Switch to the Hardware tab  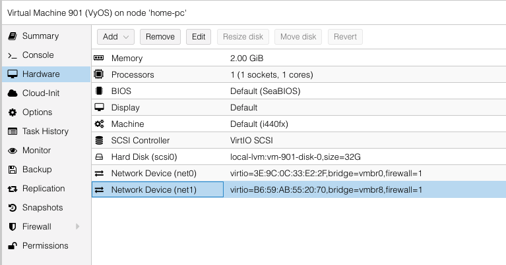pyautogui.click(x=41, y=74)
